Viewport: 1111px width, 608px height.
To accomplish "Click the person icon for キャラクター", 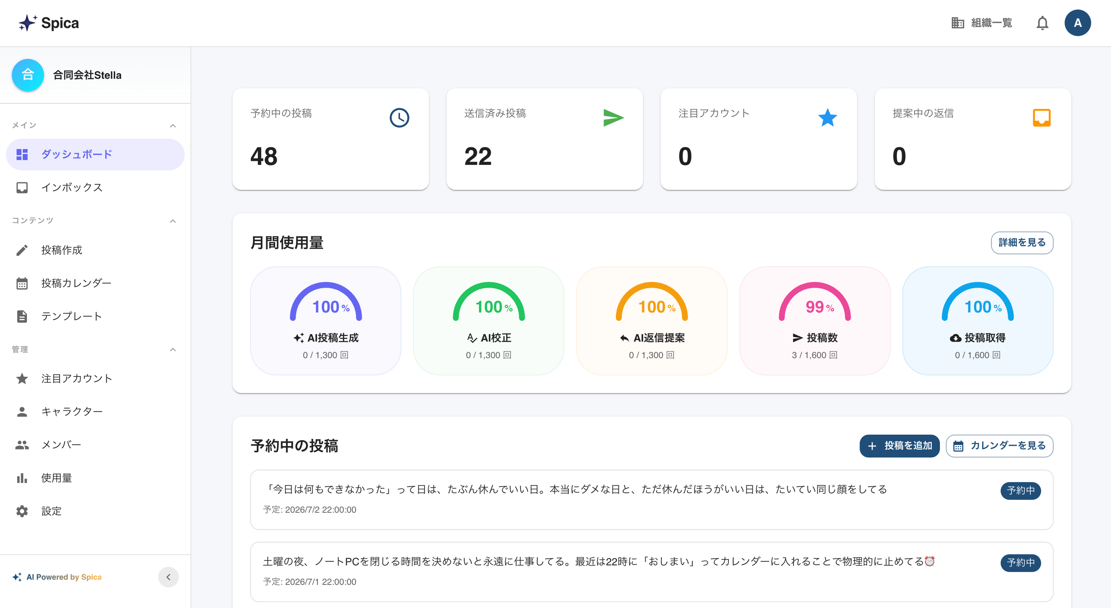I will 22,412.
